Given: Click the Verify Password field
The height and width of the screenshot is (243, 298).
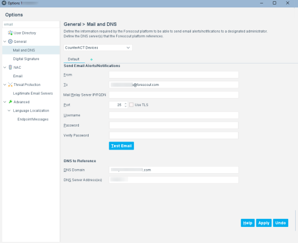Looking at the screenshot, I should tap(173, 135).
